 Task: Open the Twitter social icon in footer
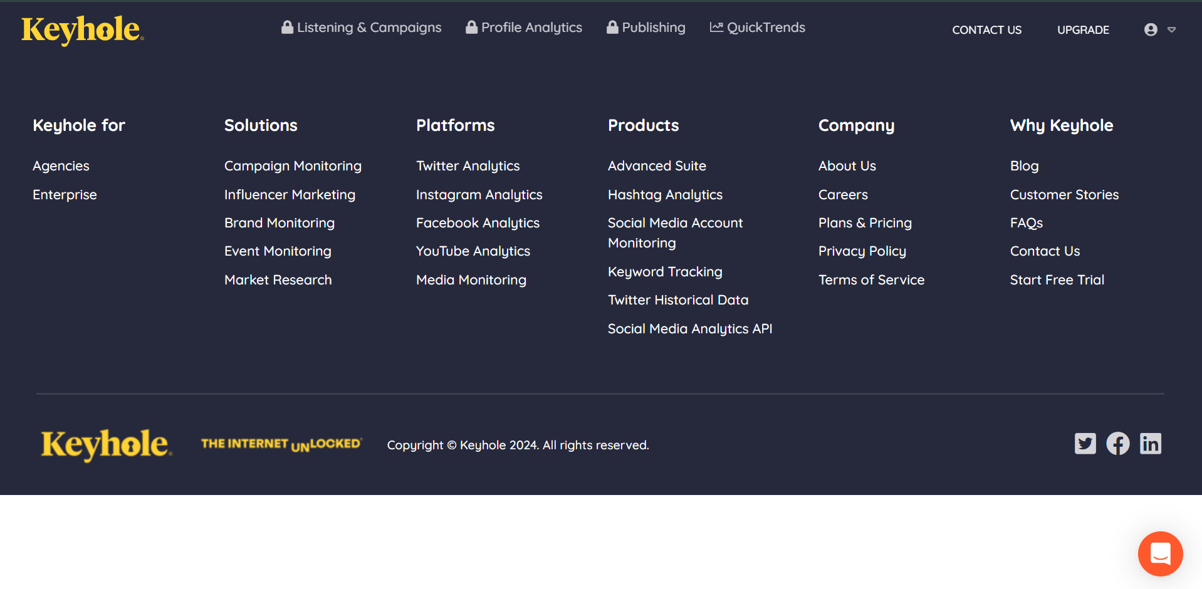1085,444
